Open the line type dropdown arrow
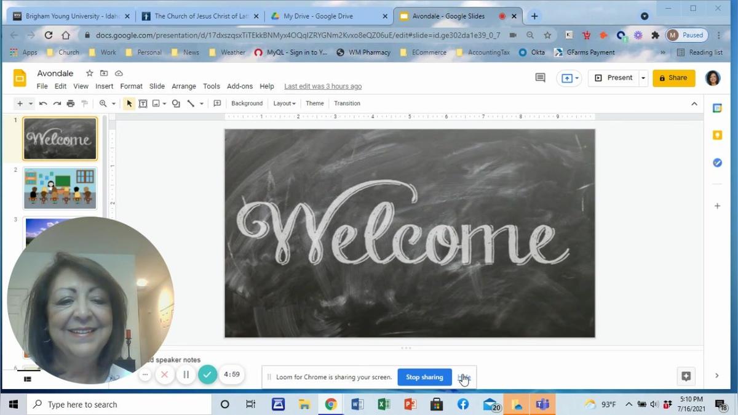Viewport: 738px width, 415px height. pyautogui.click(x=201, y=103)
